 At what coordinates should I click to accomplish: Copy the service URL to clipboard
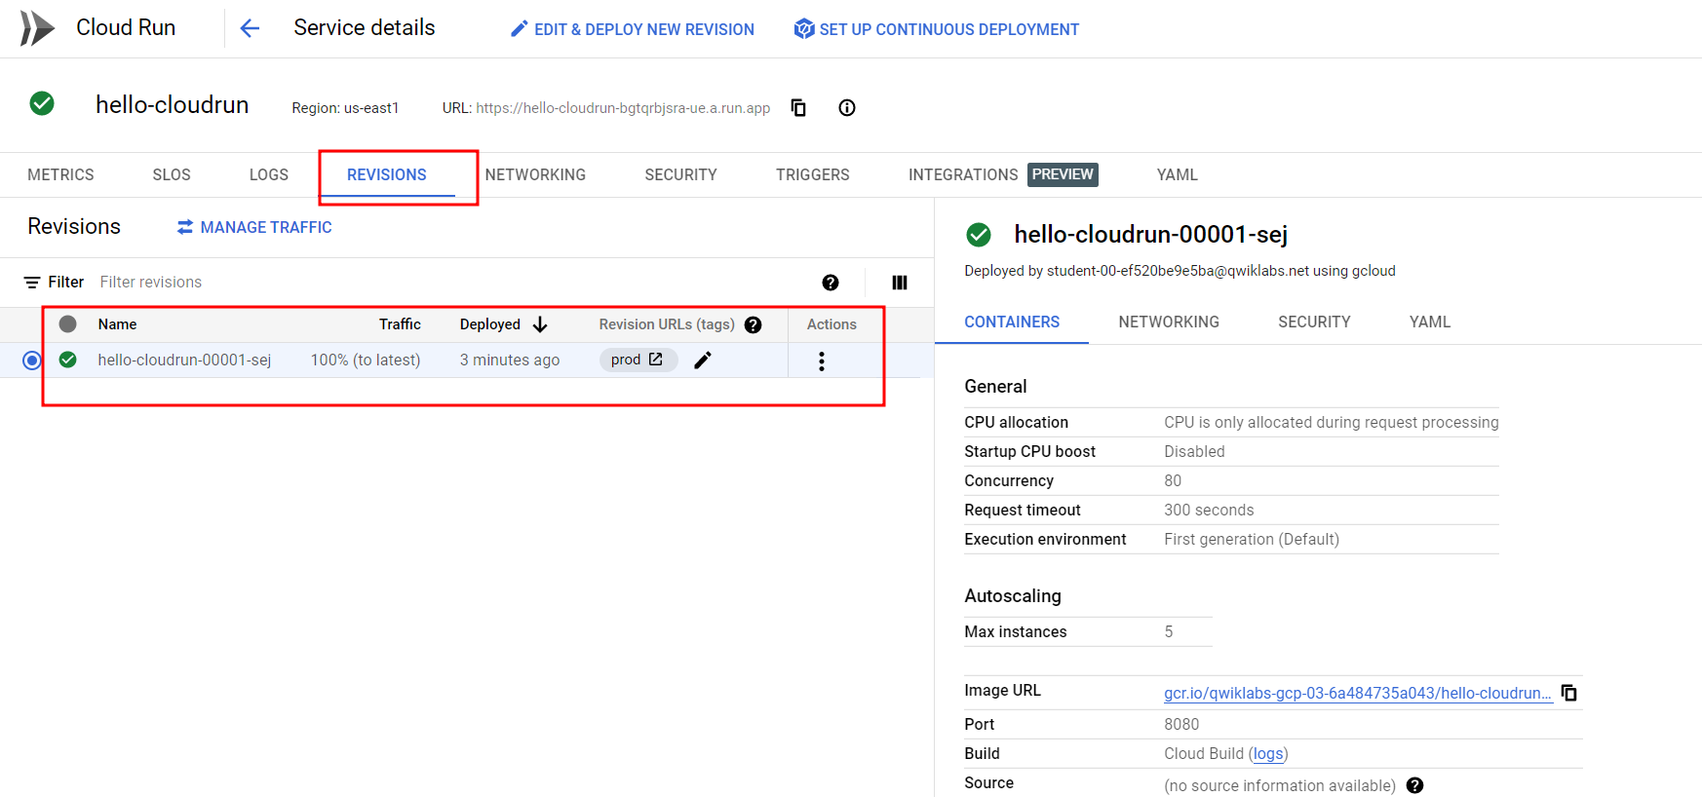click(798, 107)
